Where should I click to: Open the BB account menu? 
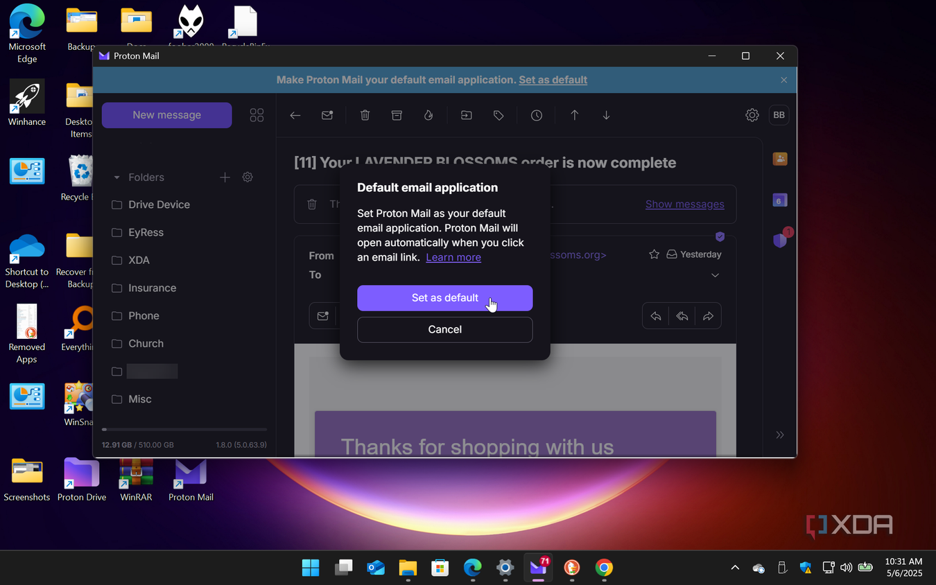coord(779,115)
